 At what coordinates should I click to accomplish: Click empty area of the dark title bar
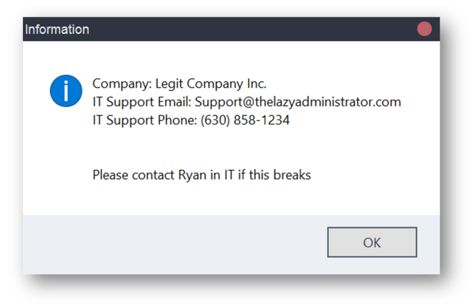(x=243, y=29)
